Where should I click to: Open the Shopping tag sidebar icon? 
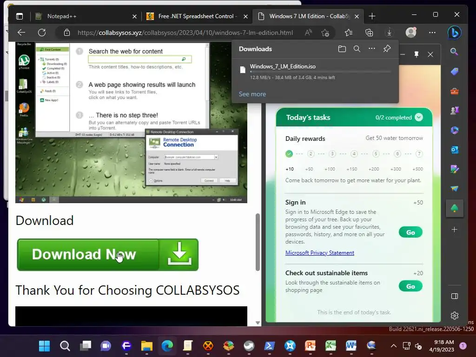click(x=455, y=71)
